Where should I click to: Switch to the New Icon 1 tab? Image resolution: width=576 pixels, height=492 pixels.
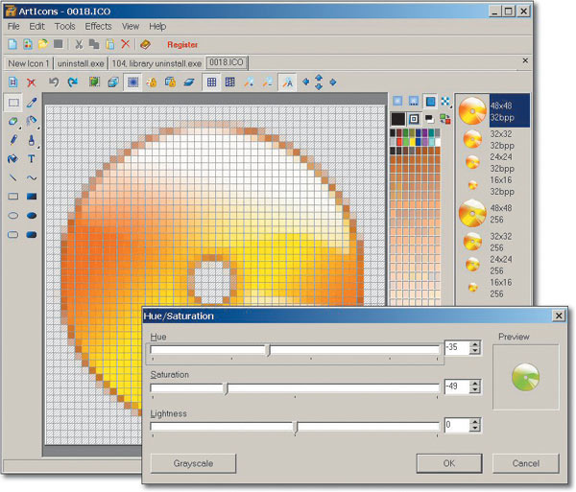pyautogui.click(x=28, y=63)
